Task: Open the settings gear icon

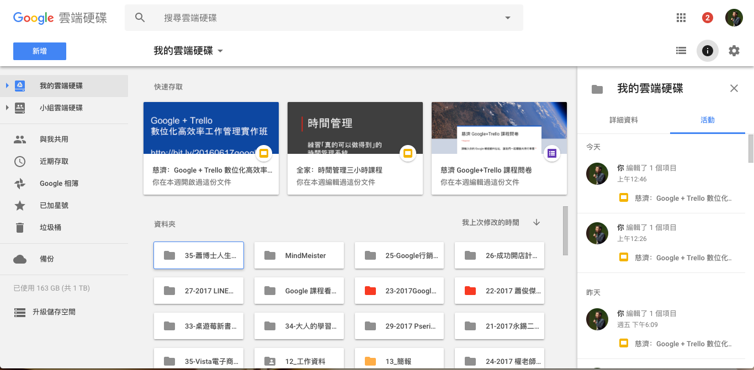Action: [734, 51]
